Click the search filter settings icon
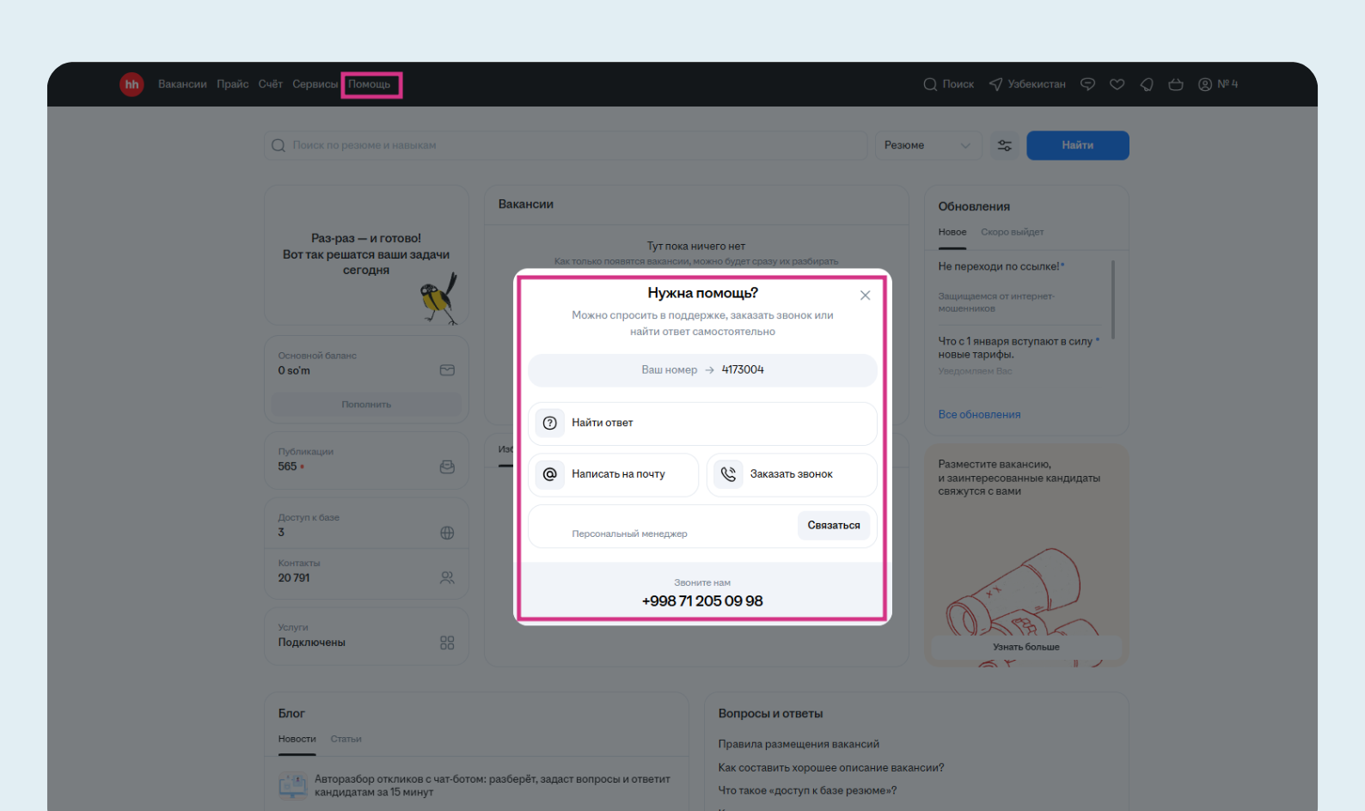This screenshot has height=811, width=1365. (1004, 145)
